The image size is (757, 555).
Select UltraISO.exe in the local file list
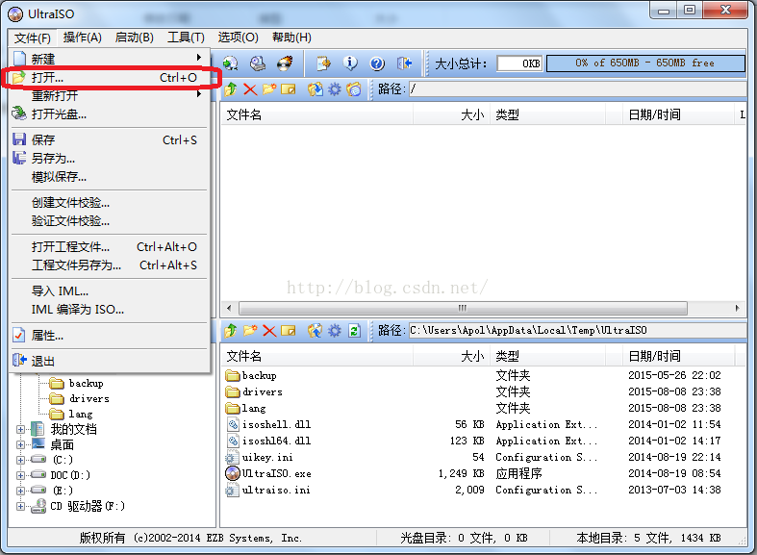(268, 473)
